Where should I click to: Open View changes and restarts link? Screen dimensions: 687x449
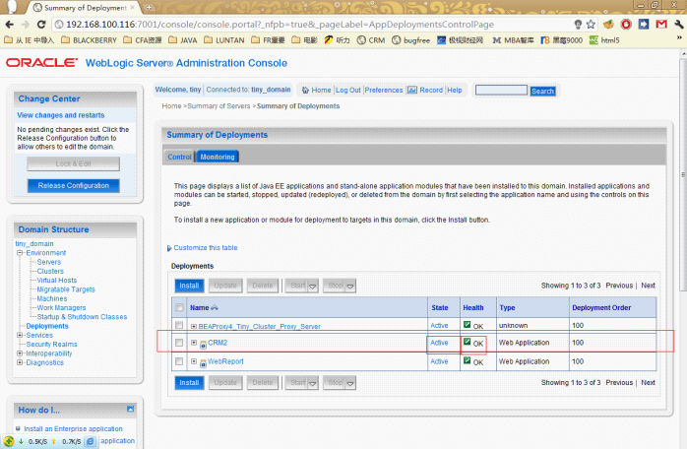pyautogui.click(x=60, y=115)
